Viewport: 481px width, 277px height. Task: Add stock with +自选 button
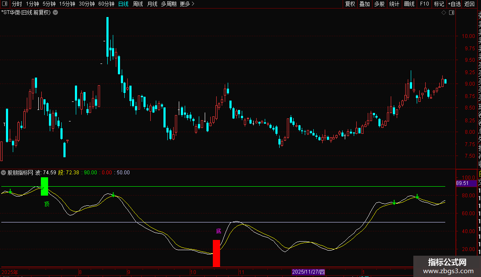point(454,4)
